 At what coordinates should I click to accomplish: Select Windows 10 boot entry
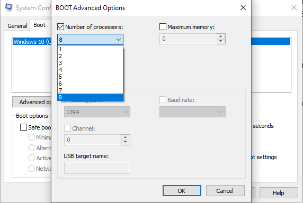[32, 42]
